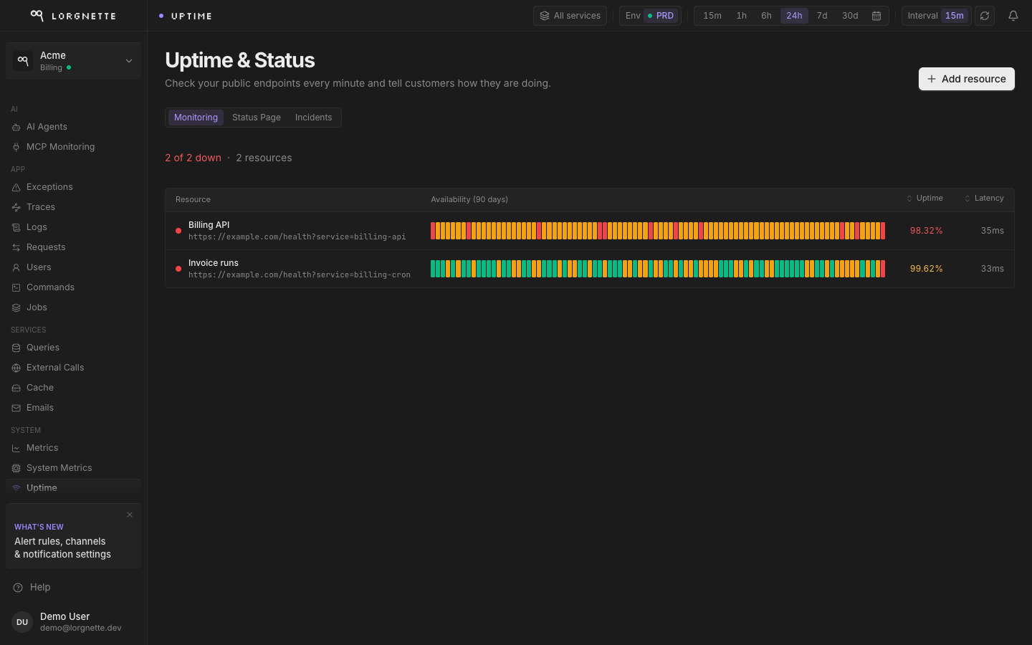Image resolution: width=1032 pixels, height=645 pixels.
Task: Set time range to 1h
Action: 742,16
